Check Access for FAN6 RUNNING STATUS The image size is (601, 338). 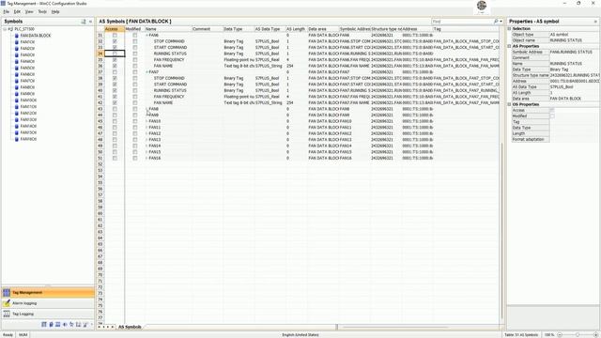pyautogui.click(x=115, y=54)
